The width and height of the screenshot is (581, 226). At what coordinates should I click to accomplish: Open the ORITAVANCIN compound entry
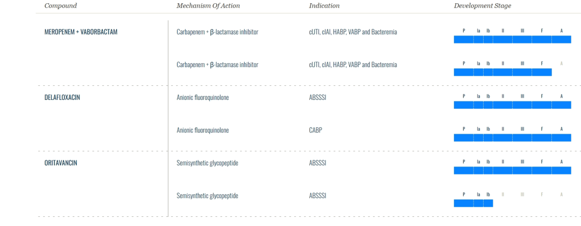tap(60, 163)
